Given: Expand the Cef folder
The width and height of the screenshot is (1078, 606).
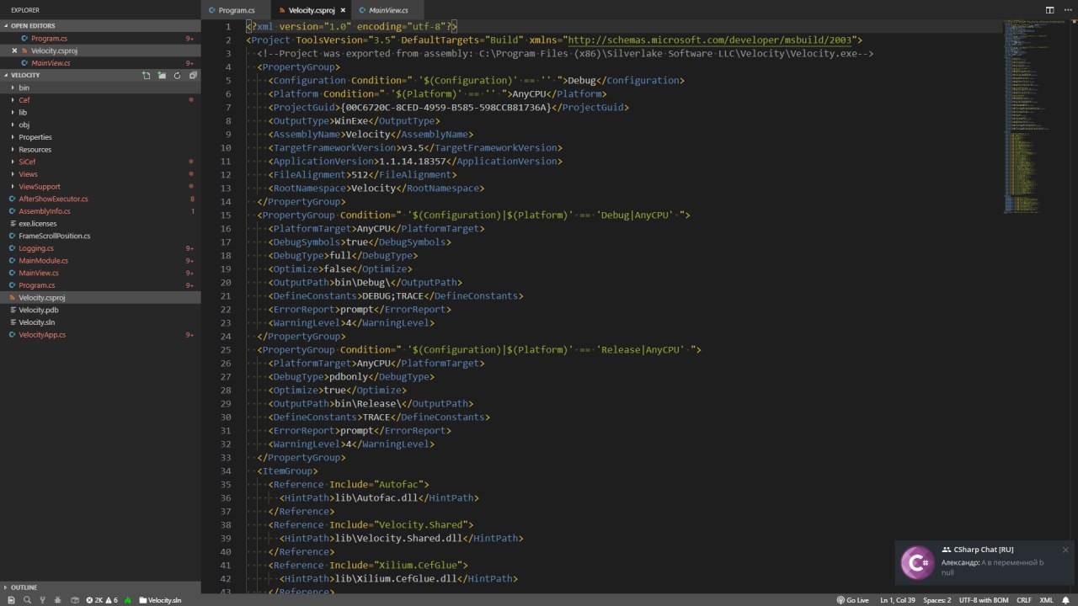Looking at the screenshot, I should 100,100.
